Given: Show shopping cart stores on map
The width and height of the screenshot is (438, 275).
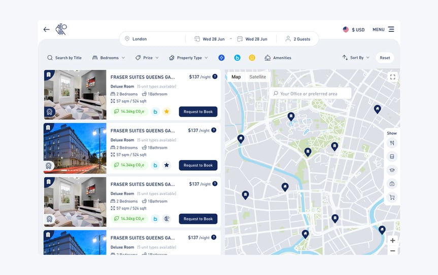Looking at the screenshot, I should click(392, 198).
